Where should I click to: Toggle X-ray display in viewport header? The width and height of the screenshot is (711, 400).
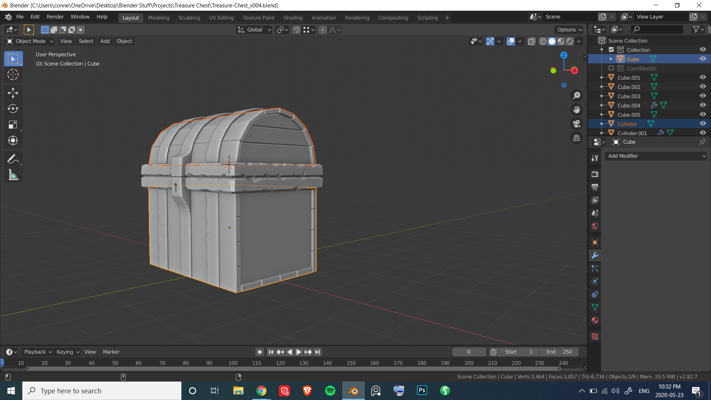pyautogui.click(x=531, y=41)
